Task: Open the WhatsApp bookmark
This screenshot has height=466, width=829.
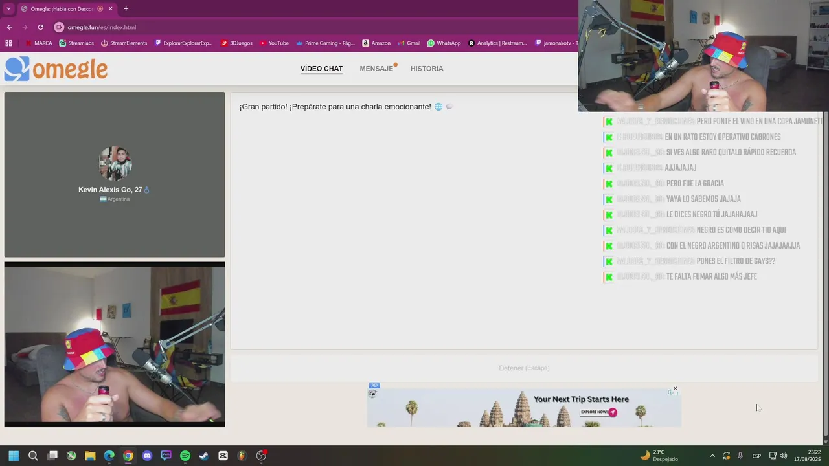Action: click(444, 43)
